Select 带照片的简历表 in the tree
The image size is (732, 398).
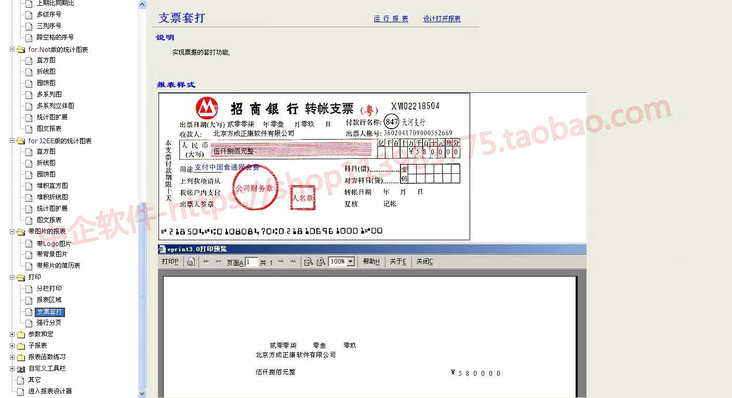point(58,266)
